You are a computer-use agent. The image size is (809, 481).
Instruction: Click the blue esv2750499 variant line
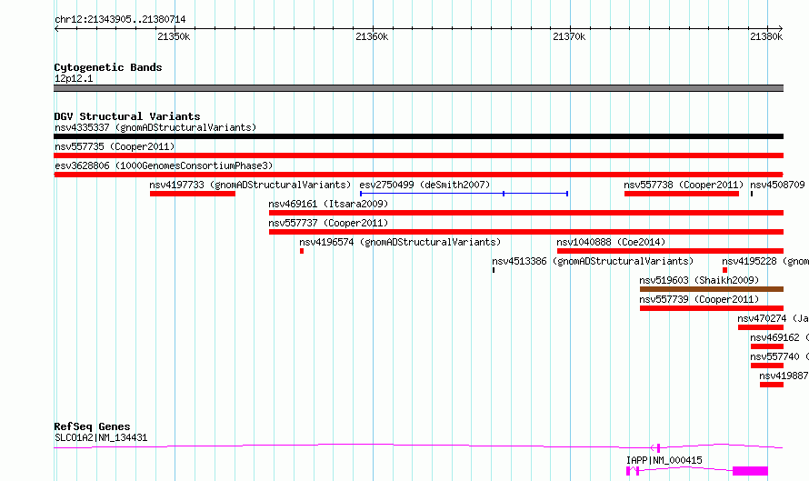(x=464, y=194)
